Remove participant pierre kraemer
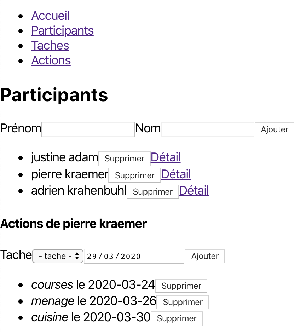The width and height of the screenshot is (300, 334). click(134, 175)
